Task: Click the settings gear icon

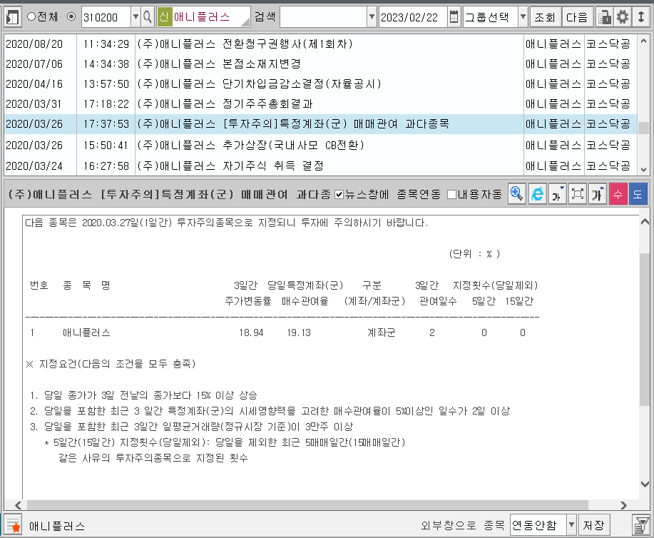Action: [x=623, y=17]
